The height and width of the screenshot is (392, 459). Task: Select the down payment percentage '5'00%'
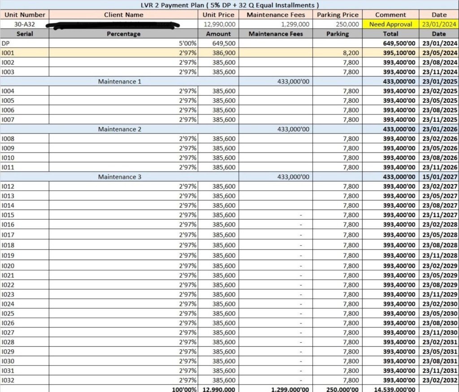pyautogui.click(x=124, y=44)
